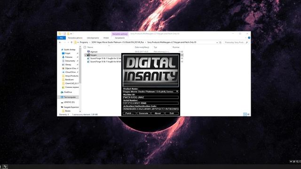The width and height of the screenshot is (301, 169).
Task: Open quick access toolbar customize dropdown
Action: 71,34
